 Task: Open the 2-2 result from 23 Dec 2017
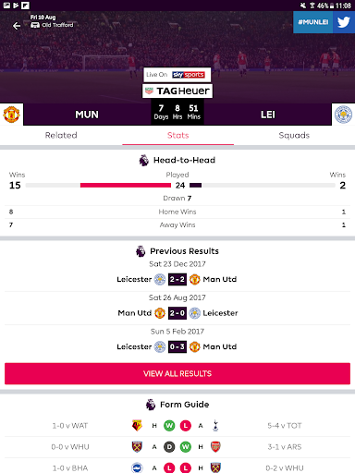pyautogui.click(x=177, y=279)
